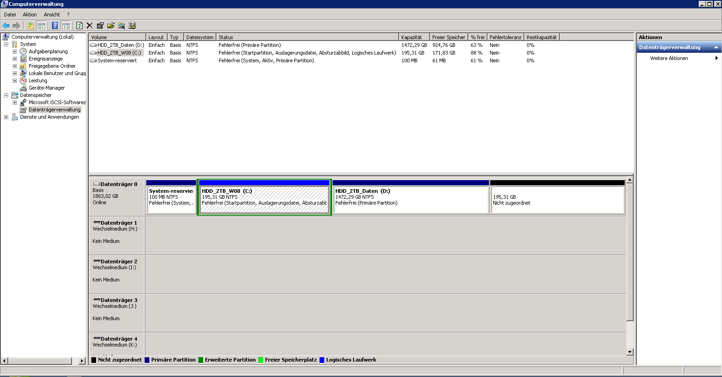722x377 pixels.
Task: Select Datenträger 1 (H:) disk label
Action: coord(117,236)
